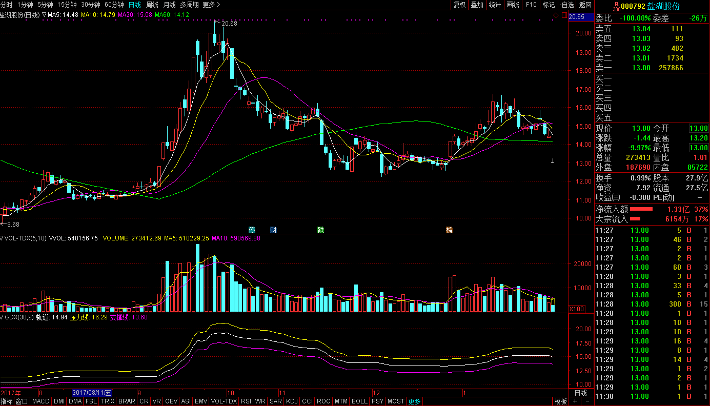Click the red rectangle panel icon near 20.65
The image size is (710, 406).
click(564, 16)
